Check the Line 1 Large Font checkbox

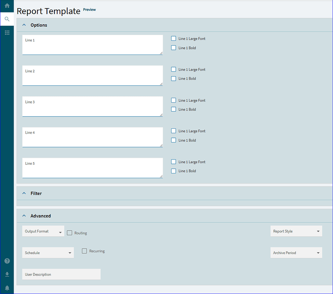click(173, 38)
